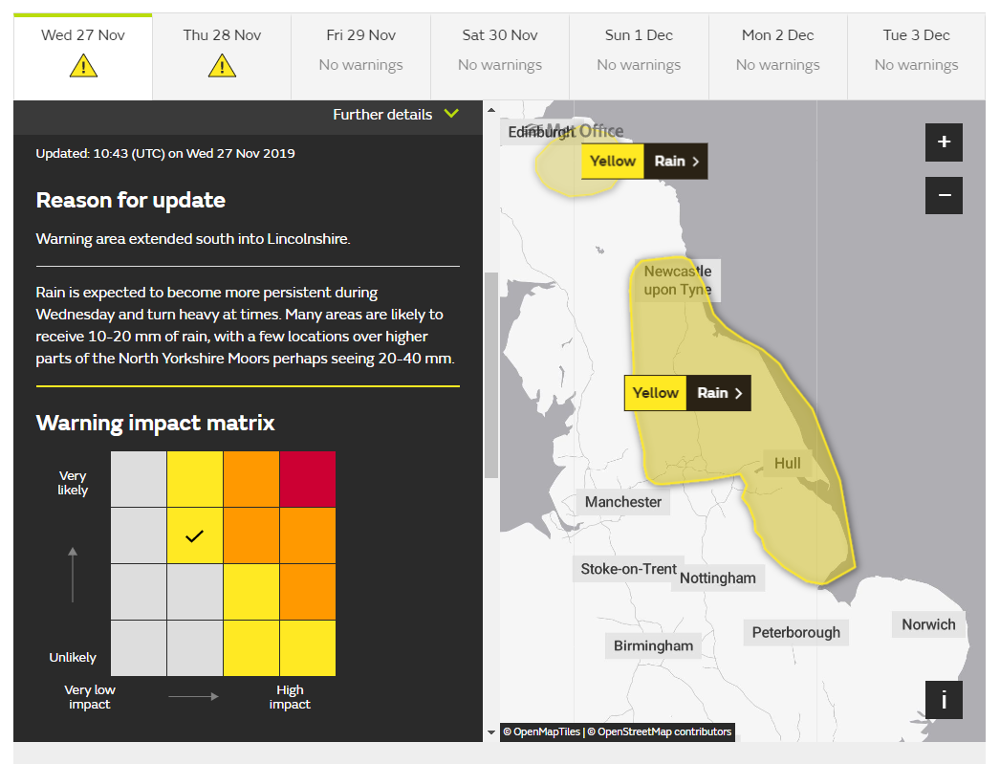Click the map zoom out minus button

pos(944,195)
